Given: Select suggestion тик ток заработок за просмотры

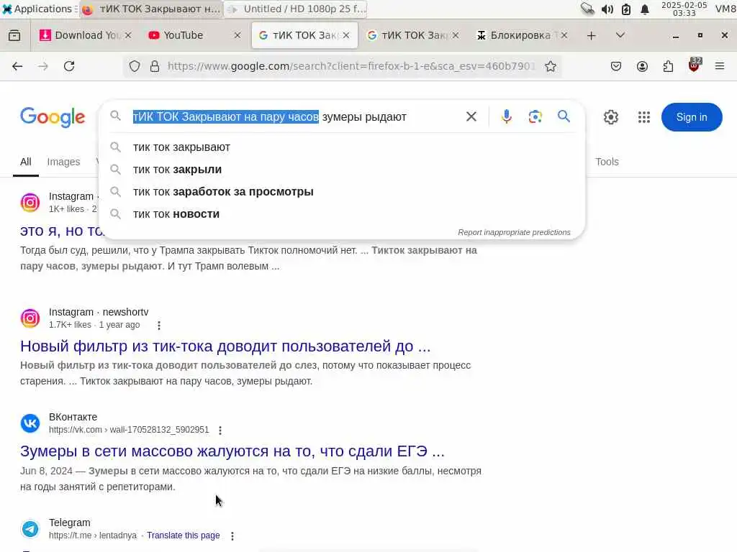Looking at the screenshot, I should click(x=342, y=191).
